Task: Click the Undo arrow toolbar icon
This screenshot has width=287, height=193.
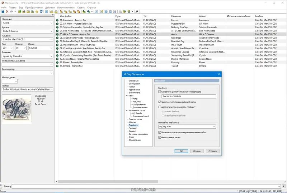Action: pos(11,11)
